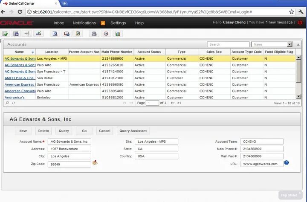307x202 pixels.
Task: Click the phone cell 4154912300
Action: point(117,78)
